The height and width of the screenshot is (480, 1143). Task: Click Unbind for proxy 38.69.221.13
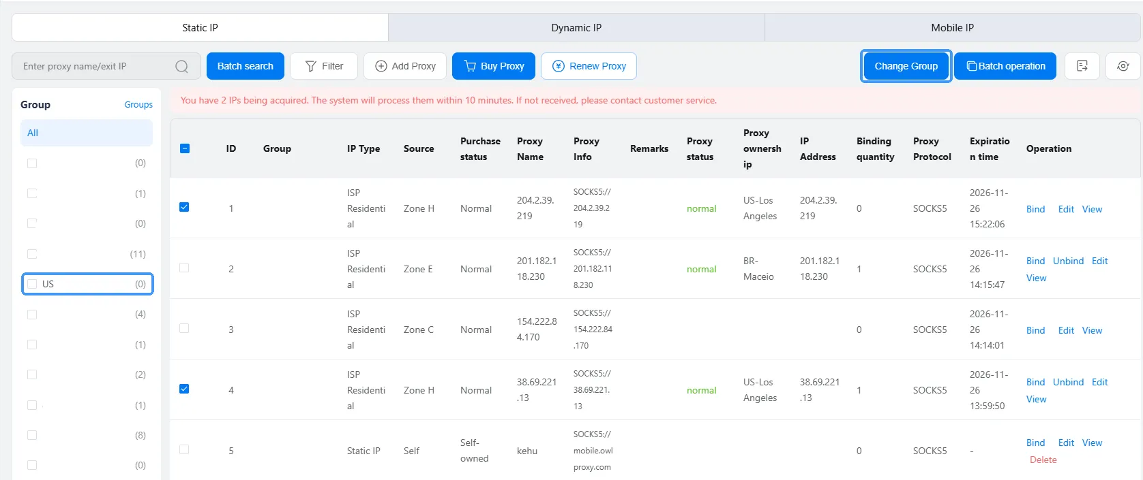click(1068, 382)
